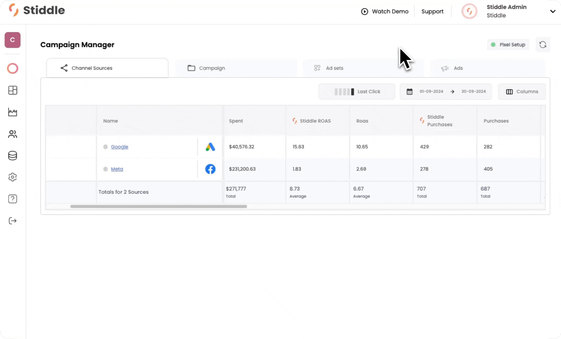The image size is (561, 339).
Task: Click the calendar icon in date range
Action: tap(410, 92)
